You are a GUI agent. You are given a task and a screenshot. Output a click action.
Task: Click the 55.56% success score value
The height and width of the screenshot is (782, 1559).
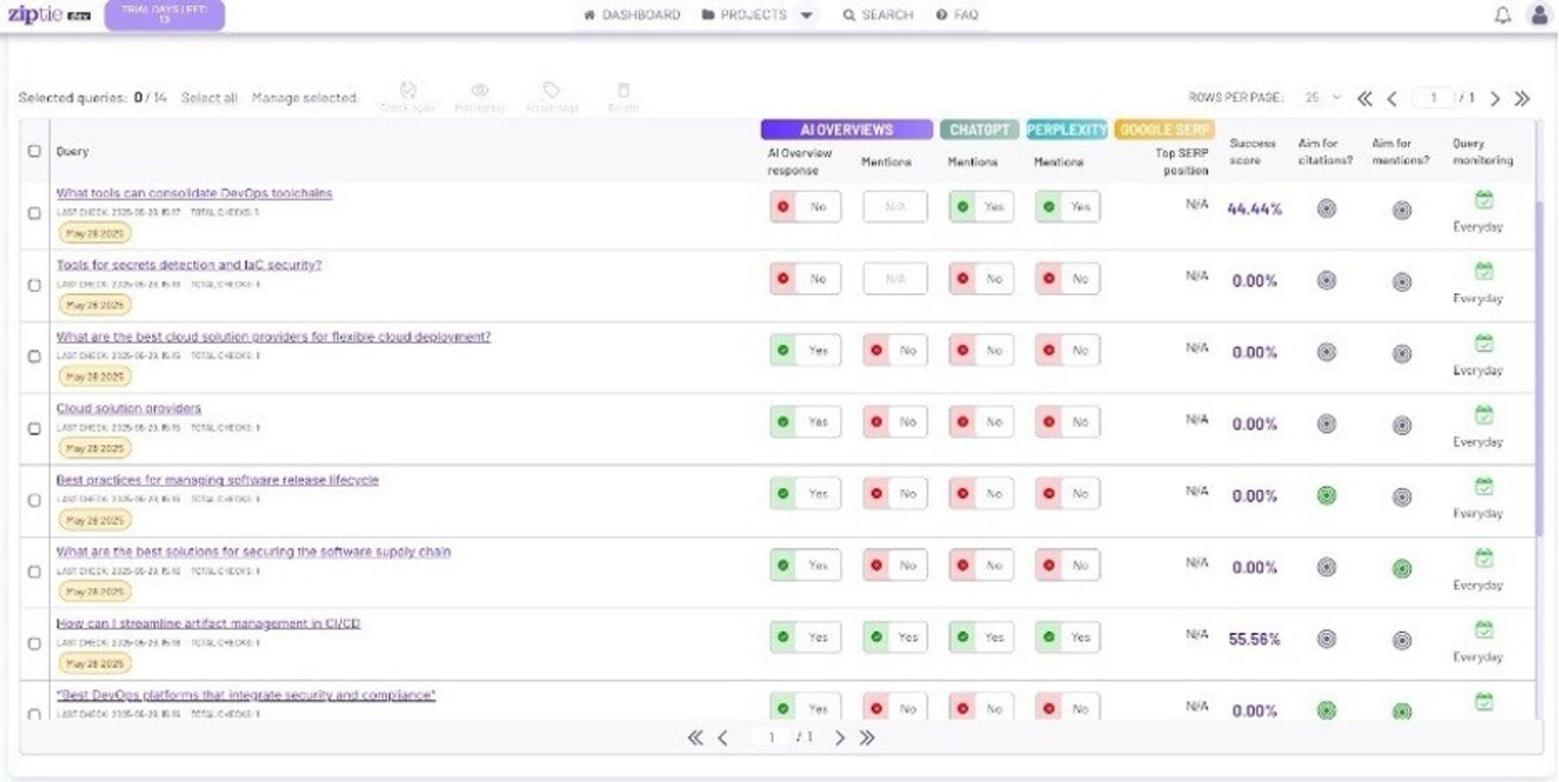(x=1254, y=639)
